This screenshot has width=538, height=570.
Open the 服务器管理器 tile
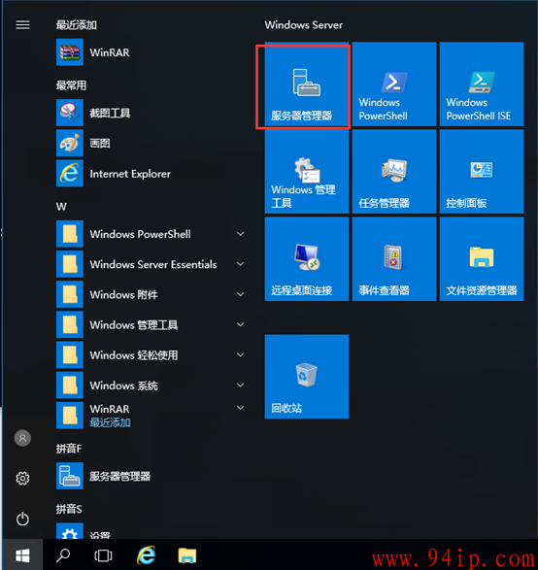point(307,84)
